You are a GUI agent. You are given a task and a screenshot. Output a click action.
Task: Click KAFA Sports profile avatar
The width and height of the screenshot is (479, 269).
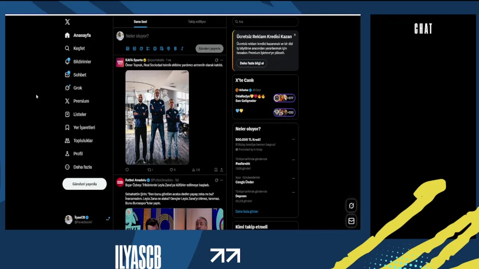120,62
